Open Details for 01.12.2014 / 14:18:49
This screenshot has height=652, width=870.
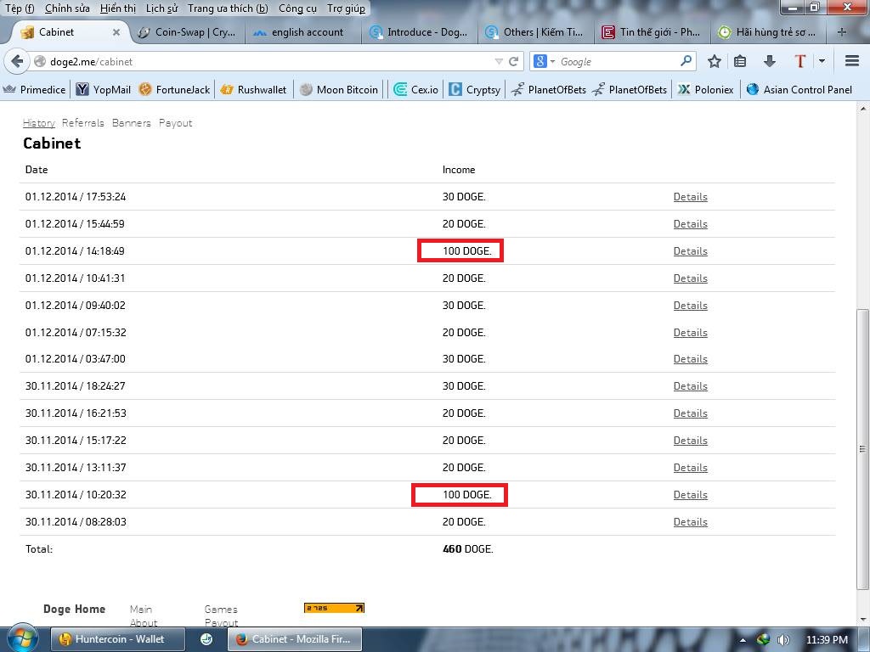click(x=690, y=251)
